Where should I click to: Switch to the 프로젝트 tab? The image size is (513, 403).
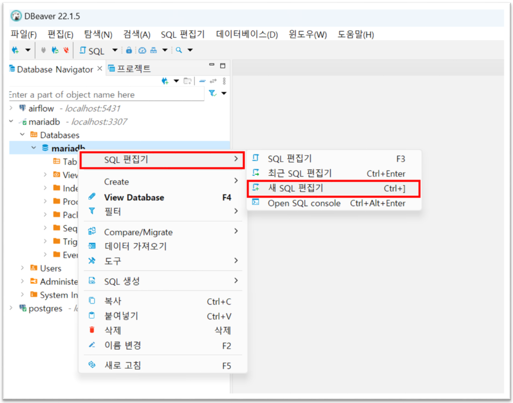pos(130,68)
